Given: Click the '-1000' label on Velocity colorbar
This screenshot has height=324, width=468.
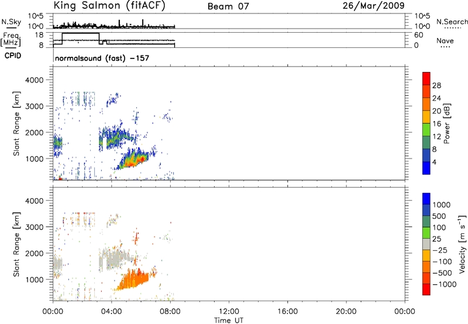Looking at the screenshot, I should click(x=445, y=284).
